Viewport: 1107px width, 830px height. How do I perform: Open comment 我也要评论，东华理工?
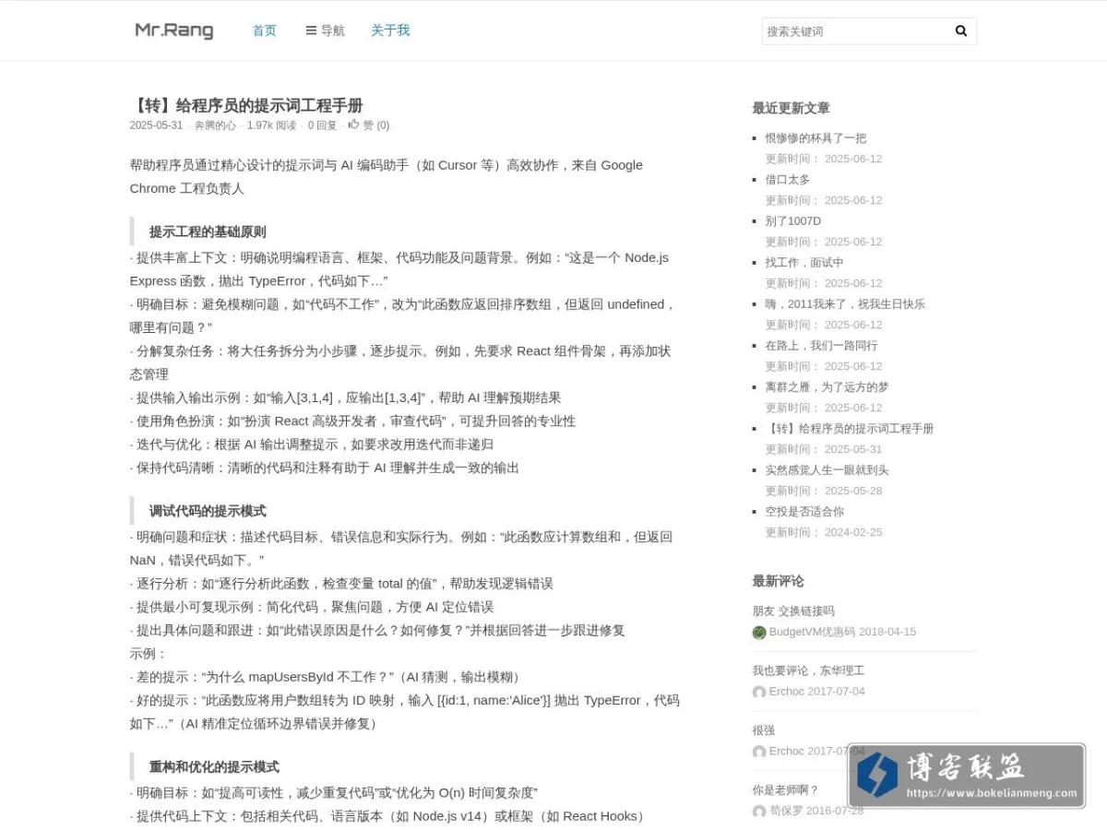808,670
